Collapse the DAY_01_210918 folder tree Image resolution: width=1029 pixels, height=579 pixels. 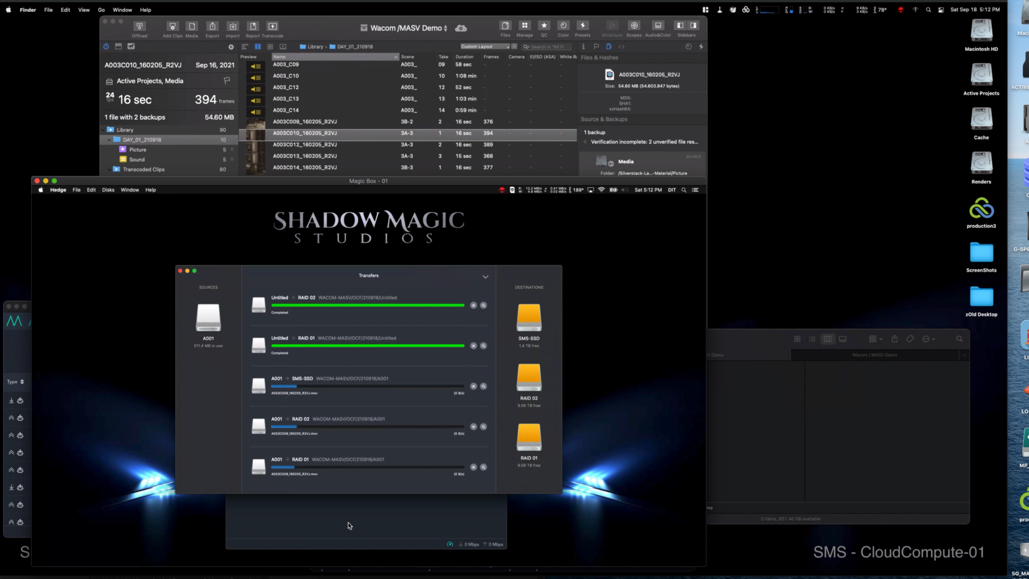point(109,140)
